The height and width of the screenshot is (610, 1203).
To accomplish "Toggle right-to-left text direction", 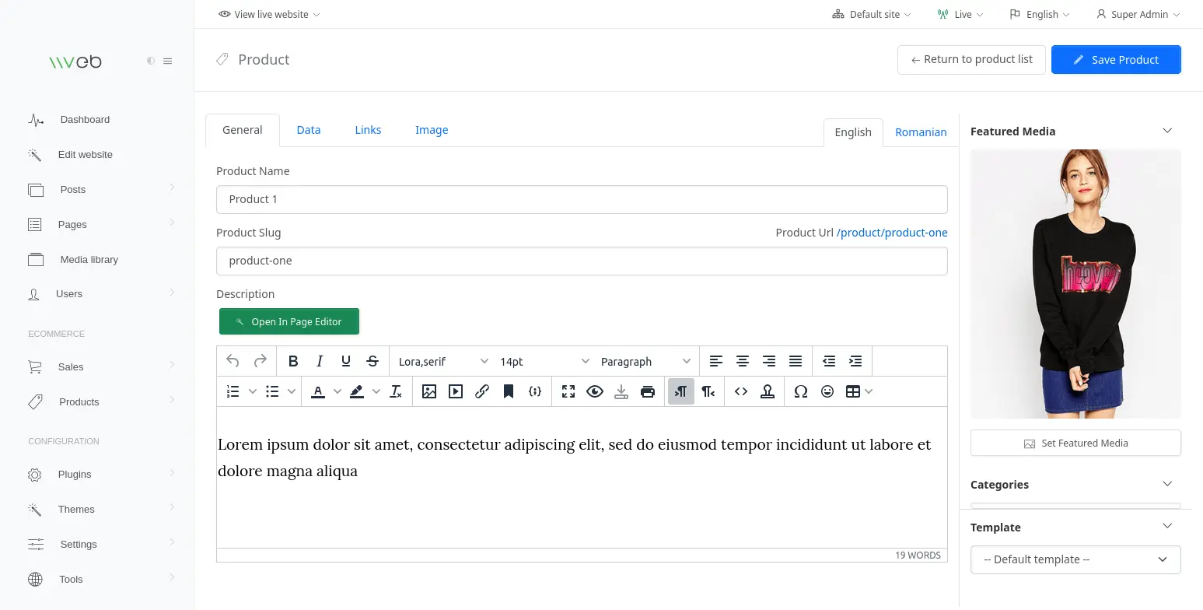I will 708,391.
